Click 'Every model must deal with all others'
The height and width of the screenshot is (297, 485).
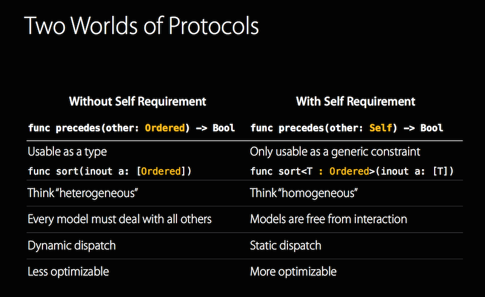click(x=119, y=219)
